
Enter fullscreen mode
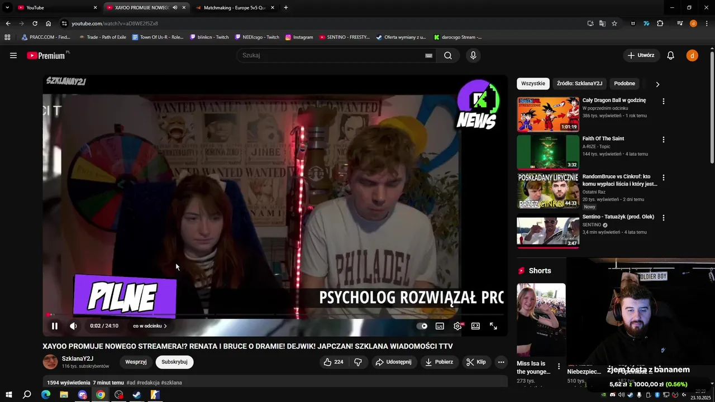pos(493,326)
